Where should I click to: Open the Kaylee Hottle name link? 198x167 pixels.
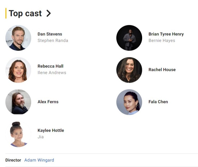pyautogui.click(x=51, y=130)
